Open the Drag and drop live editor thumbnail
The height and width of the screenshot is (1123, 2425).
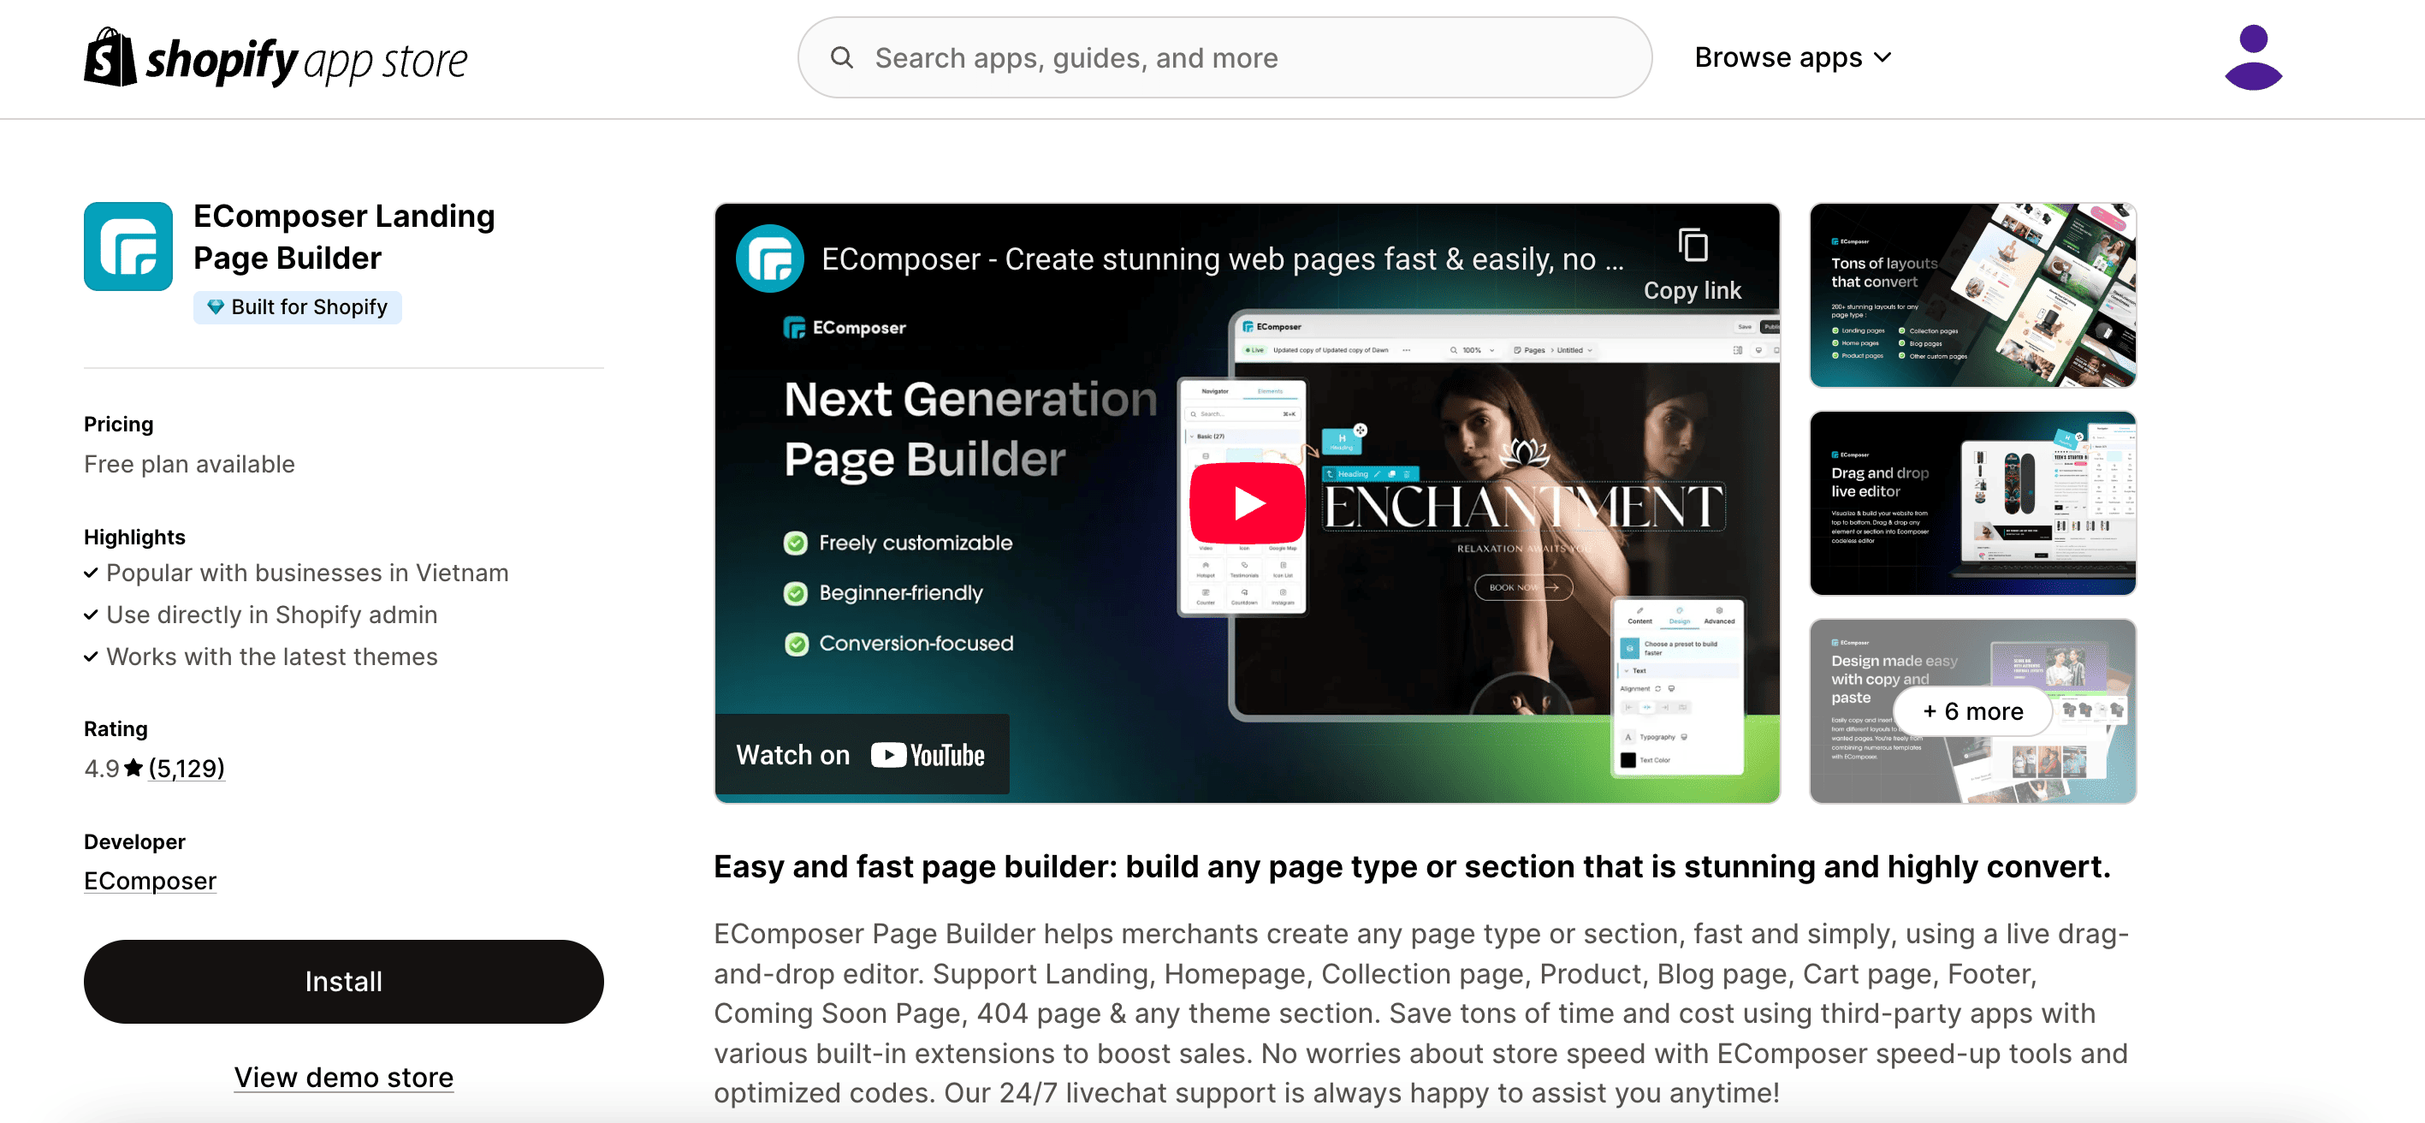(x=1972, y=502)
